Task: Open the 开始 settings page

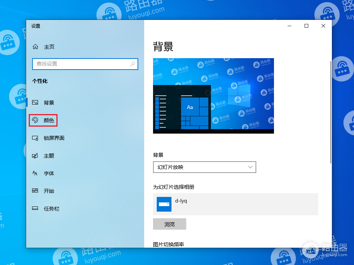Action: (x=49, y=191)
